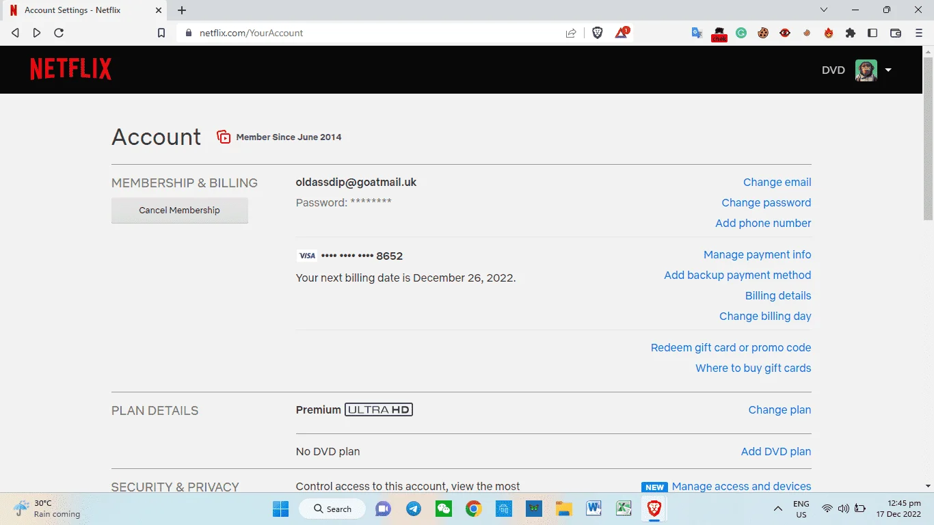The width and height of the screenshot is (934, 525).
Task: Click the VISA card logo
Action: tap(307, 256)
